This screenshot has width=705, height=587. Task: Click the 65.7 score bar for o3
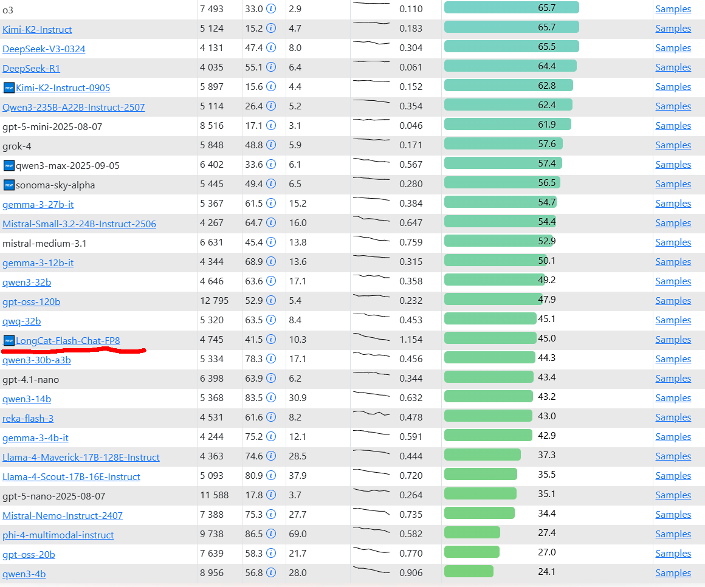tap(511, 8)
